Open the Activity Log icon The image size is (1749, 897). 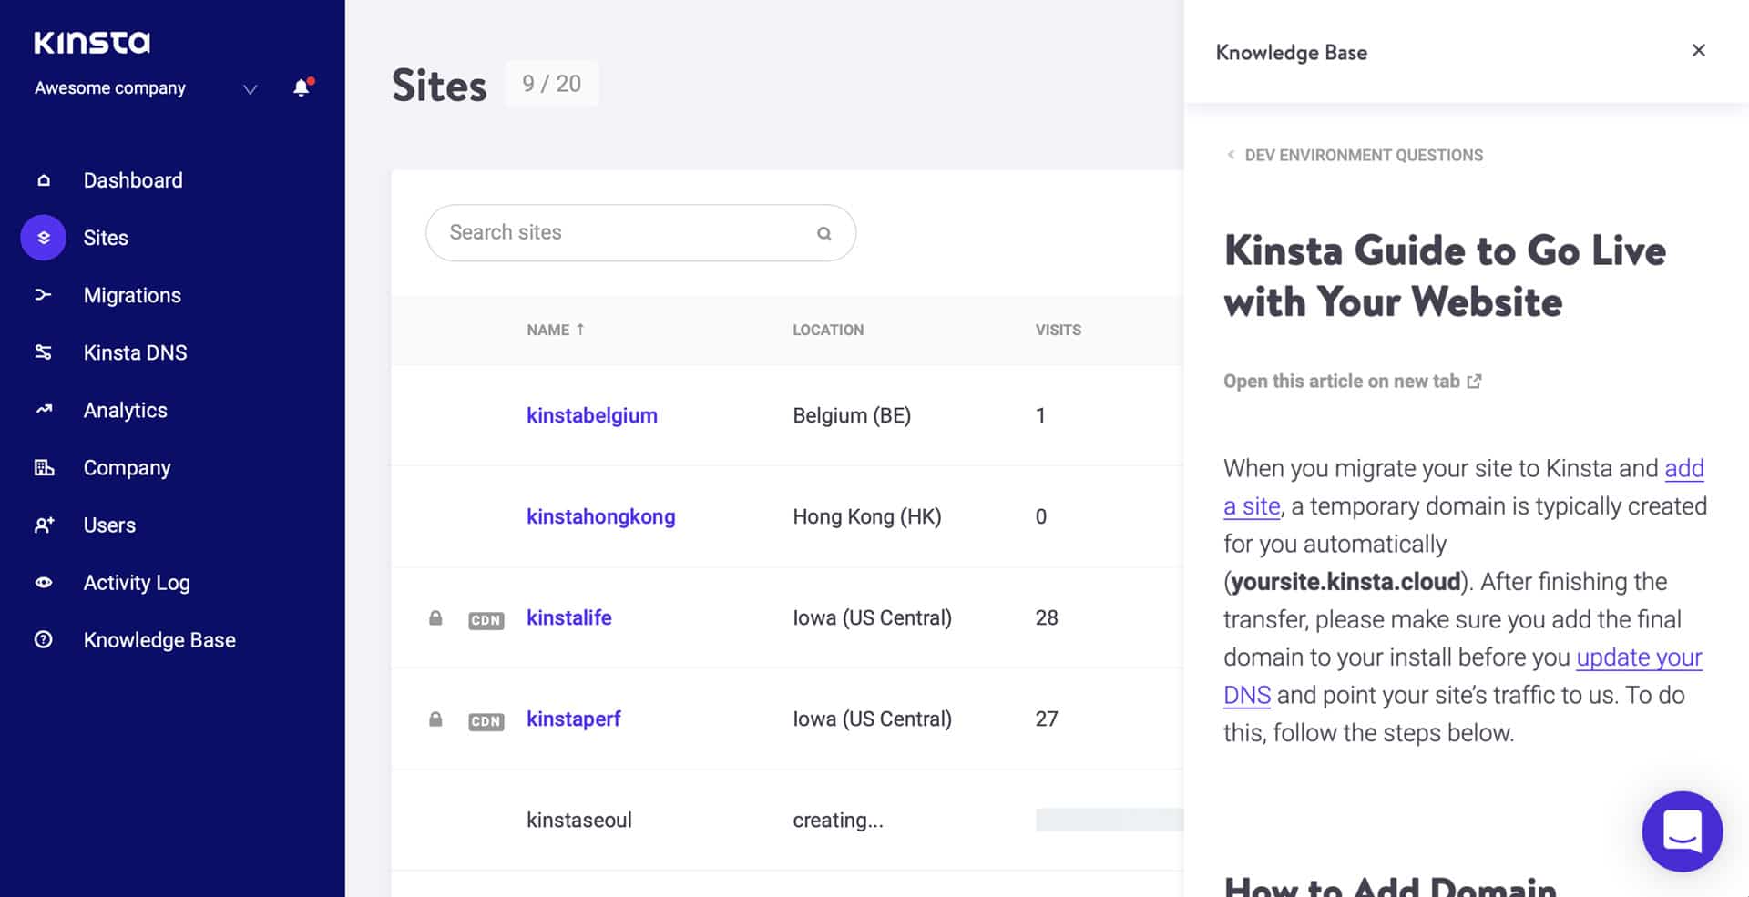[43, 582]
